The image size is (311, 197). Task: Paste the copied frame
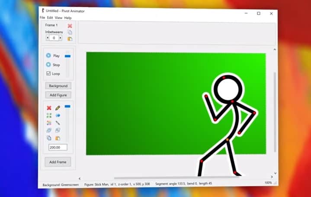click(x=70, y=39)
